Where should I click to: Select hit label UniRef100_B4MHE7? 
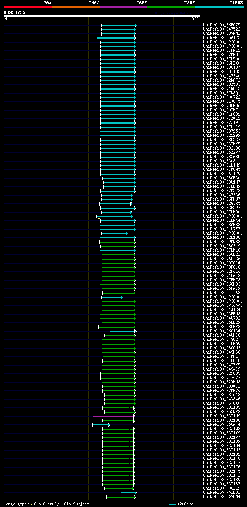(222, 356)
